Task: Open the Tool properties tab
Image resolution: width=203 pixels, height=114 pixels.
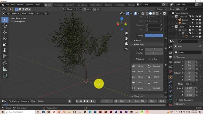Action: coord(170,47)
